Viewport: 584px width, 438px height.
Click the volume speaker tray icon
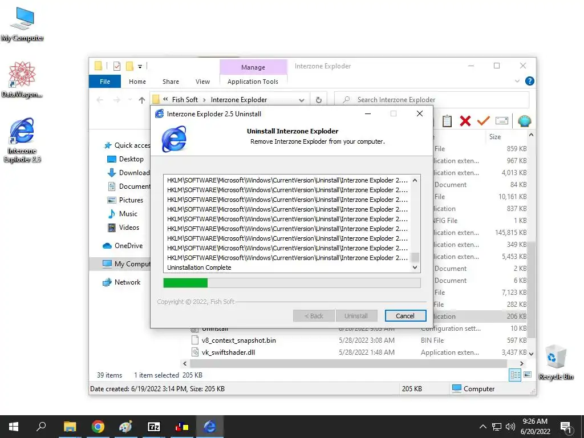click(x=510, y=427)
